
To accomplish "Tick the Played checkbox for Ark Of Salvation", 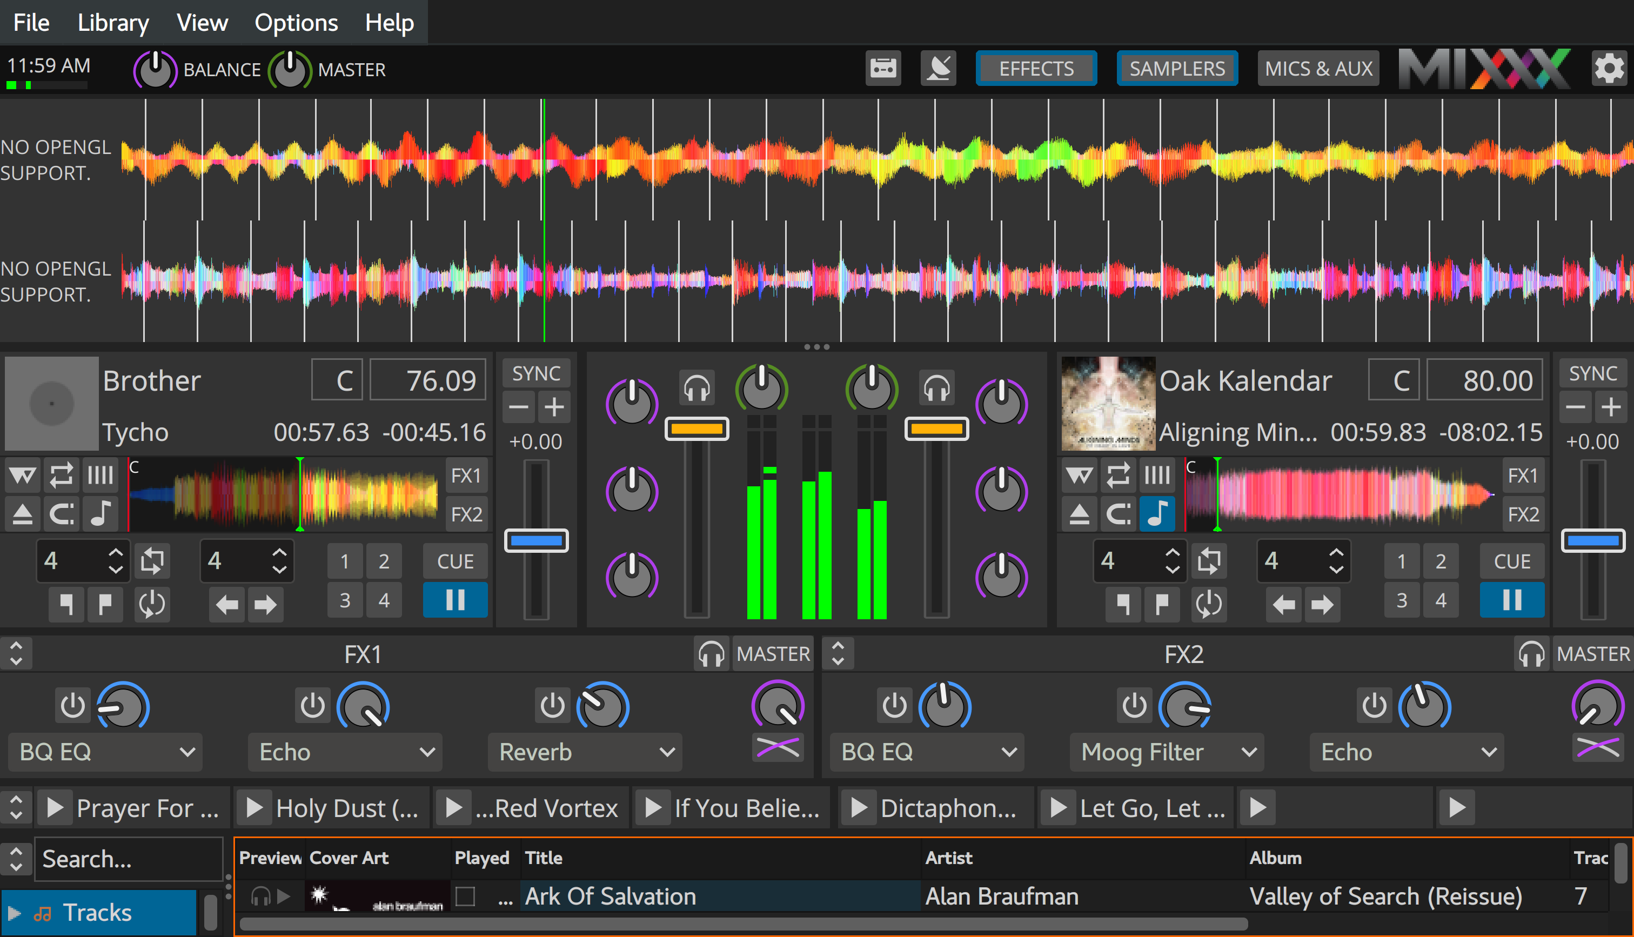I will (x=465, y=896).
